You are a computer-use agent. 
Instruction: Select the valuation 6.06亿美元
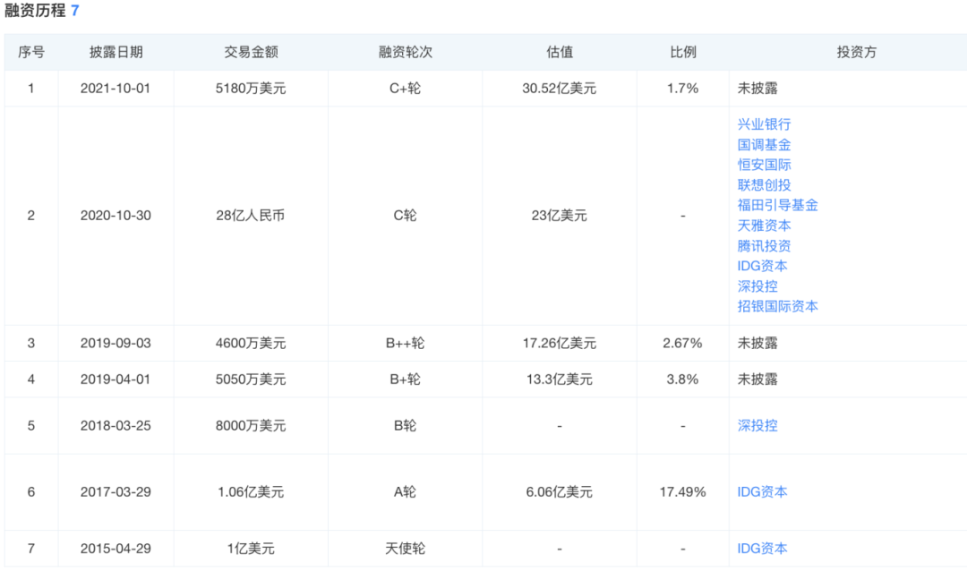click(x=560, y=492)
